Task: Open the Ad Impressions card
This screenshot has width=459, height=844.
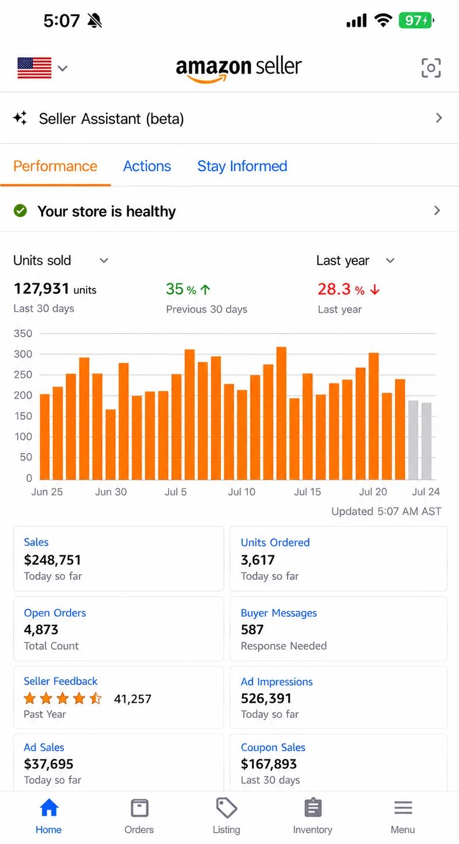Action: pyautogui.click(x=339, y=698)
